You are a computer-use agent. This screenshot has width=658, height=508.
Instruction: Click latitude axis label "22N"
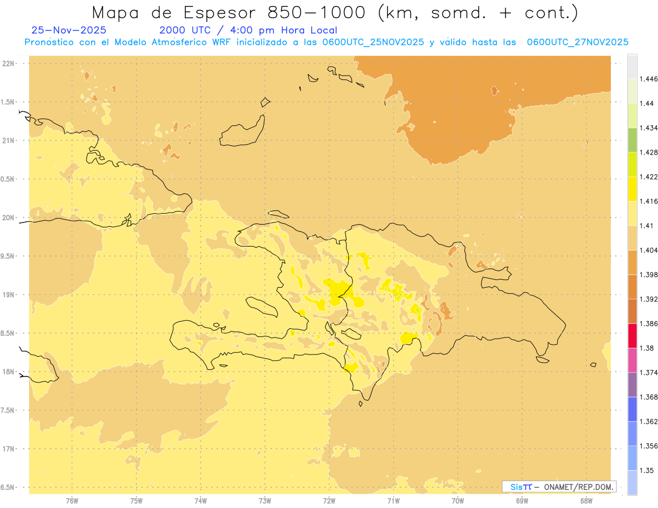click(x=8, y=64)
